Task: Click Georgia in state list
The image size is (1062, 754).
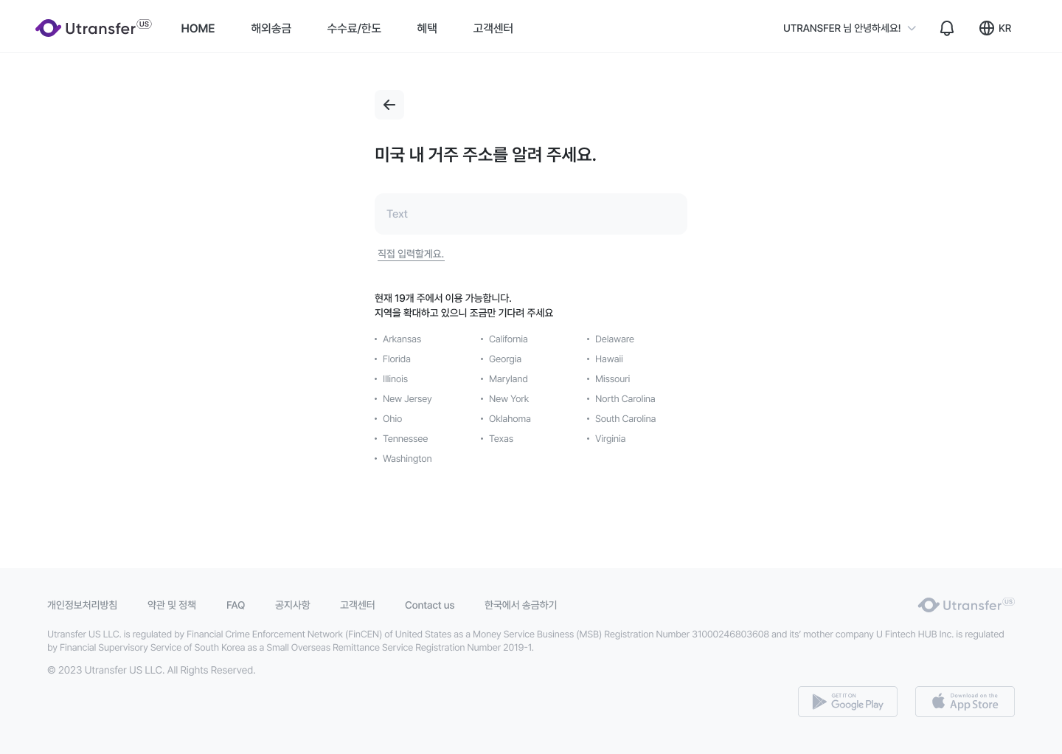Action: (x=505, y=359)
